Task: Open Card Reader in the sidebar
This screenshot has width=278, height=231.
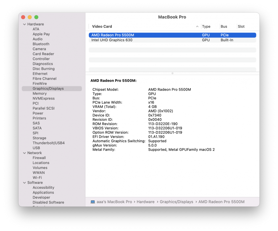Action: coord(43,54)
